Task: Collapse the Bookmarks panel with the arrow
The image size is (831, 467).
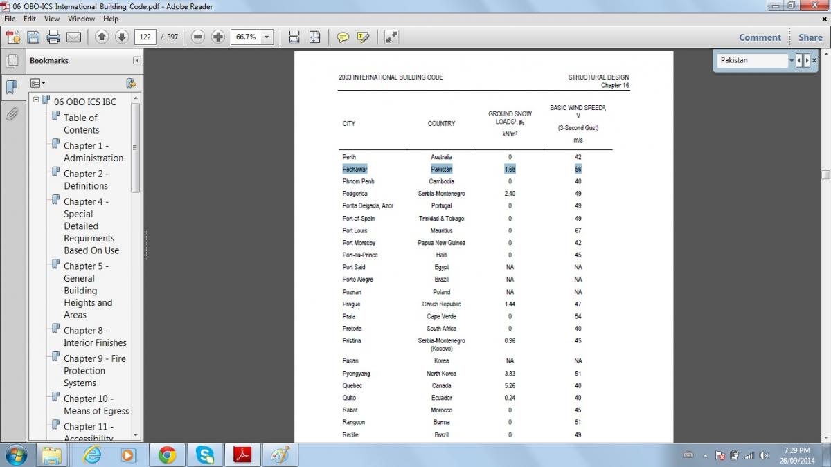Action: [137, 60]
